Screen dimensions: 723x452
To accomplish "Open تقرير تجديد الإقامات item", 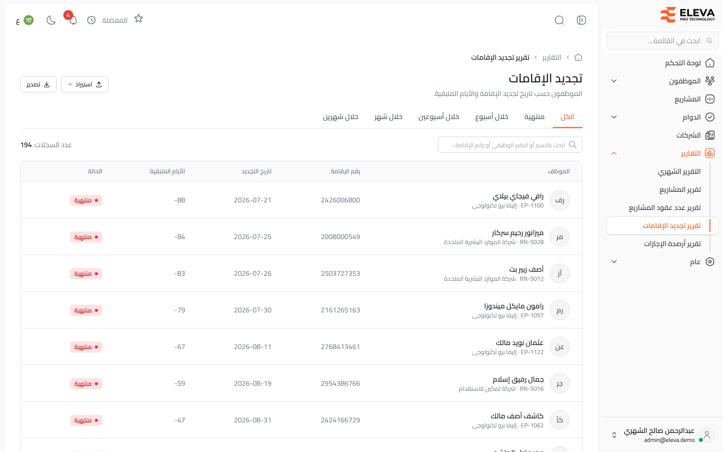I will click(663, 225).
